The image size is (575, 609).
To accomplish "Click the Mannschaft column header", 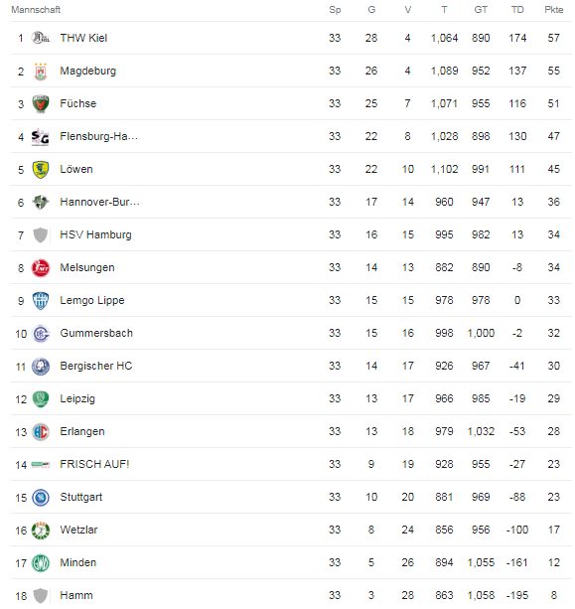I will [x=36, y=10].
